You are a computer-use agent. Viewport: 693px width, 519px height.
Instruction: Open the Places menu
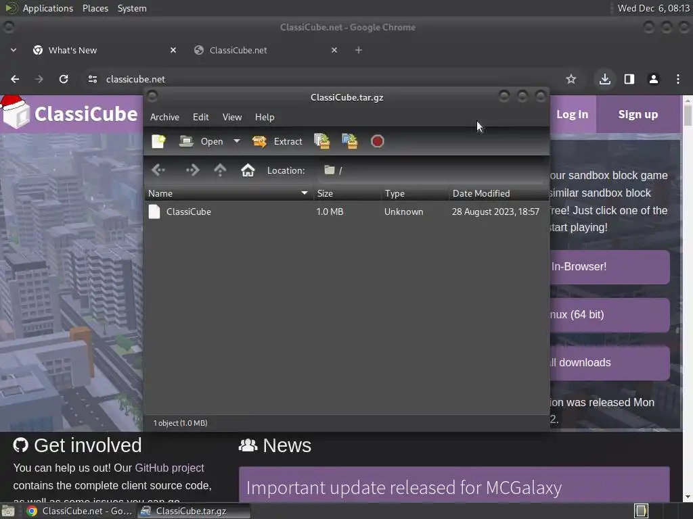[x=95, y=8]
